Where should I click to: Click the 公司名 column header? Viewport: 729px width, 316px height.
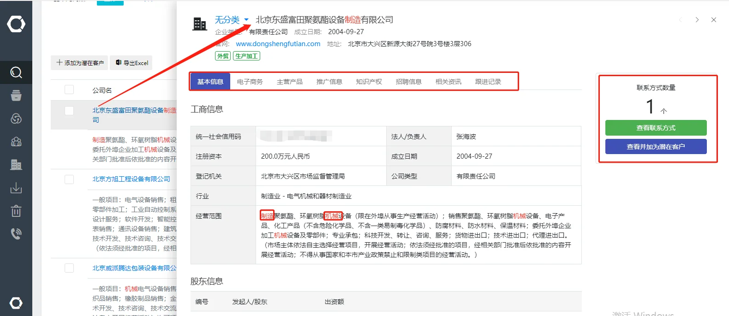(102, 90)
